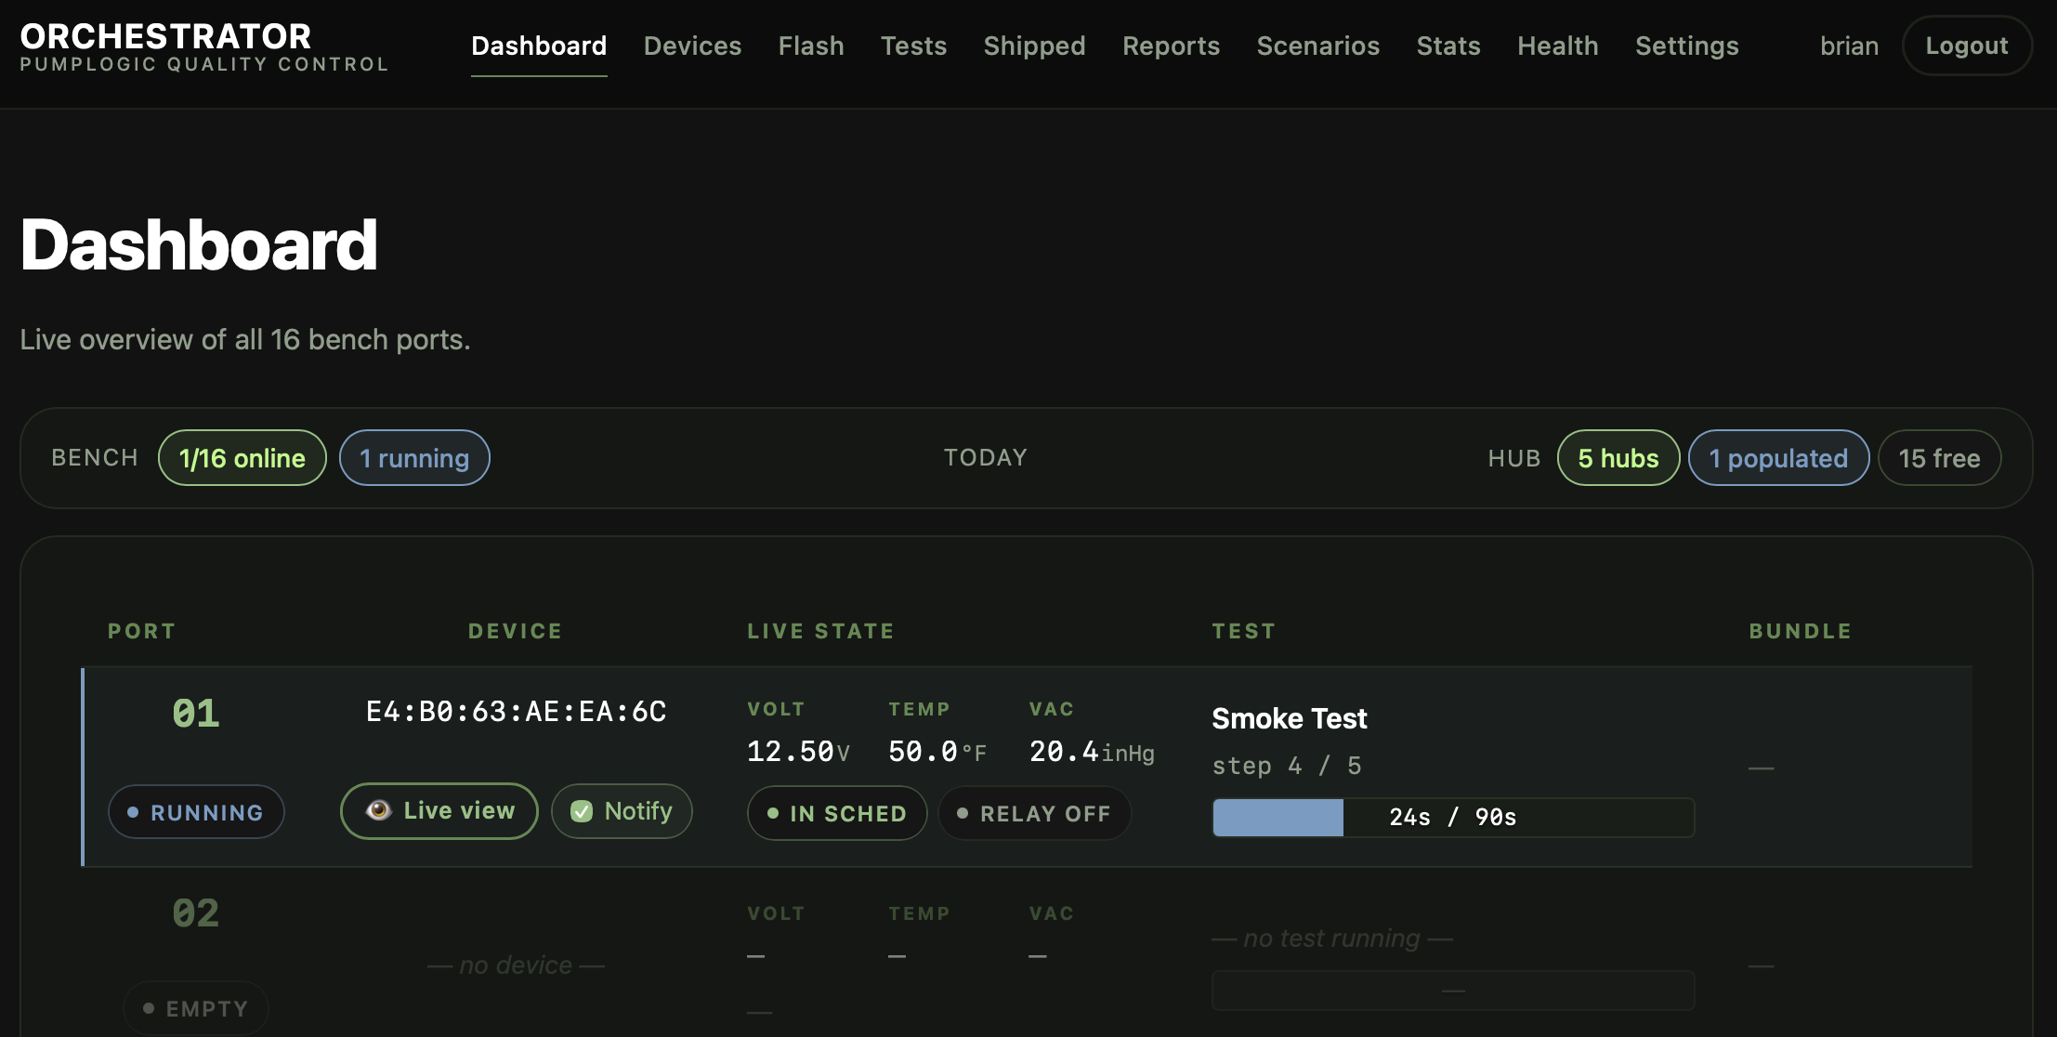Click the RELAY OFF status badge
This screenshot has height=1037, width=2057.
[x=1035, y=813]
